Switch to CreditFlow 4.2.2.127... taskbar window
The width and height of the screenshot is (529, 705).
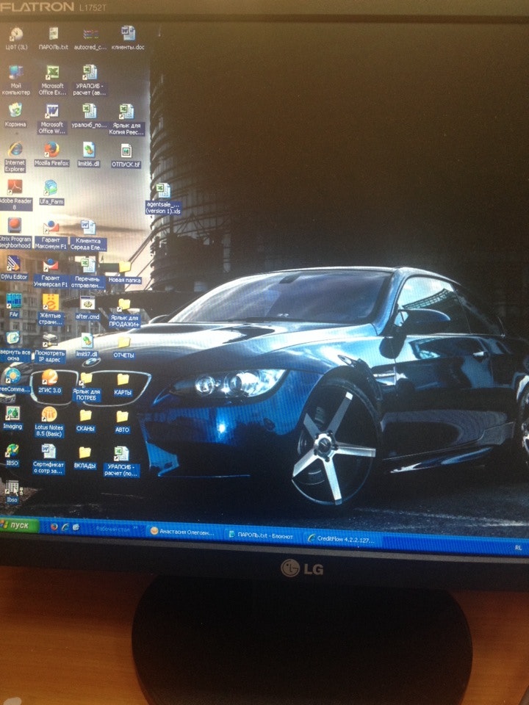point(342,539)
